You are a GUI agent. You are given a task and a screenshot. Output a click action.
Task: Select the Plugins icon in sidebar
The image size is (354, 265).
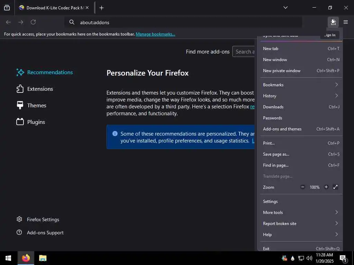[20, 122]
